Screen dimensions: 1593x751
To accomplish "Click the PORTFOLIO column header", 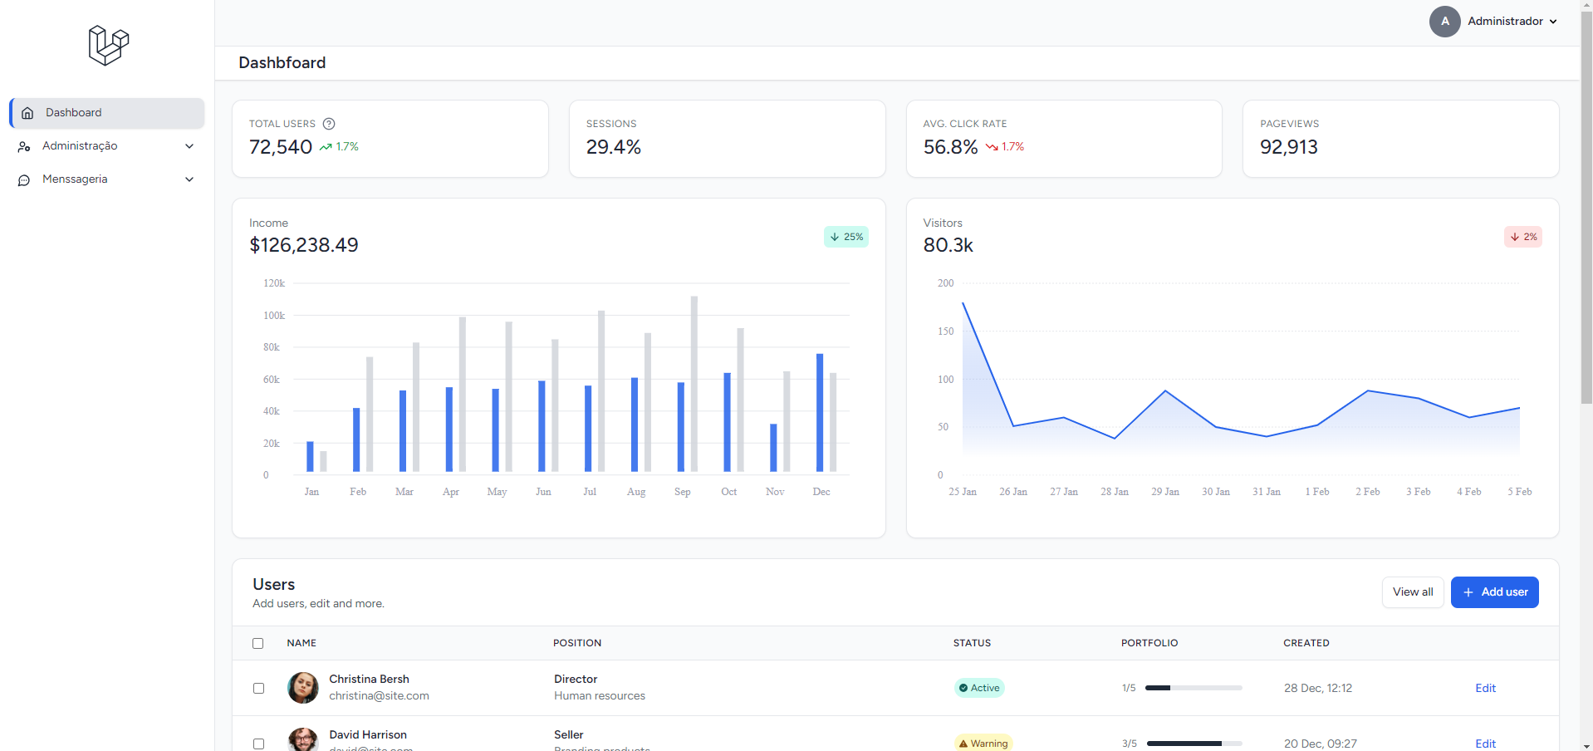I will pos(1149,643).
